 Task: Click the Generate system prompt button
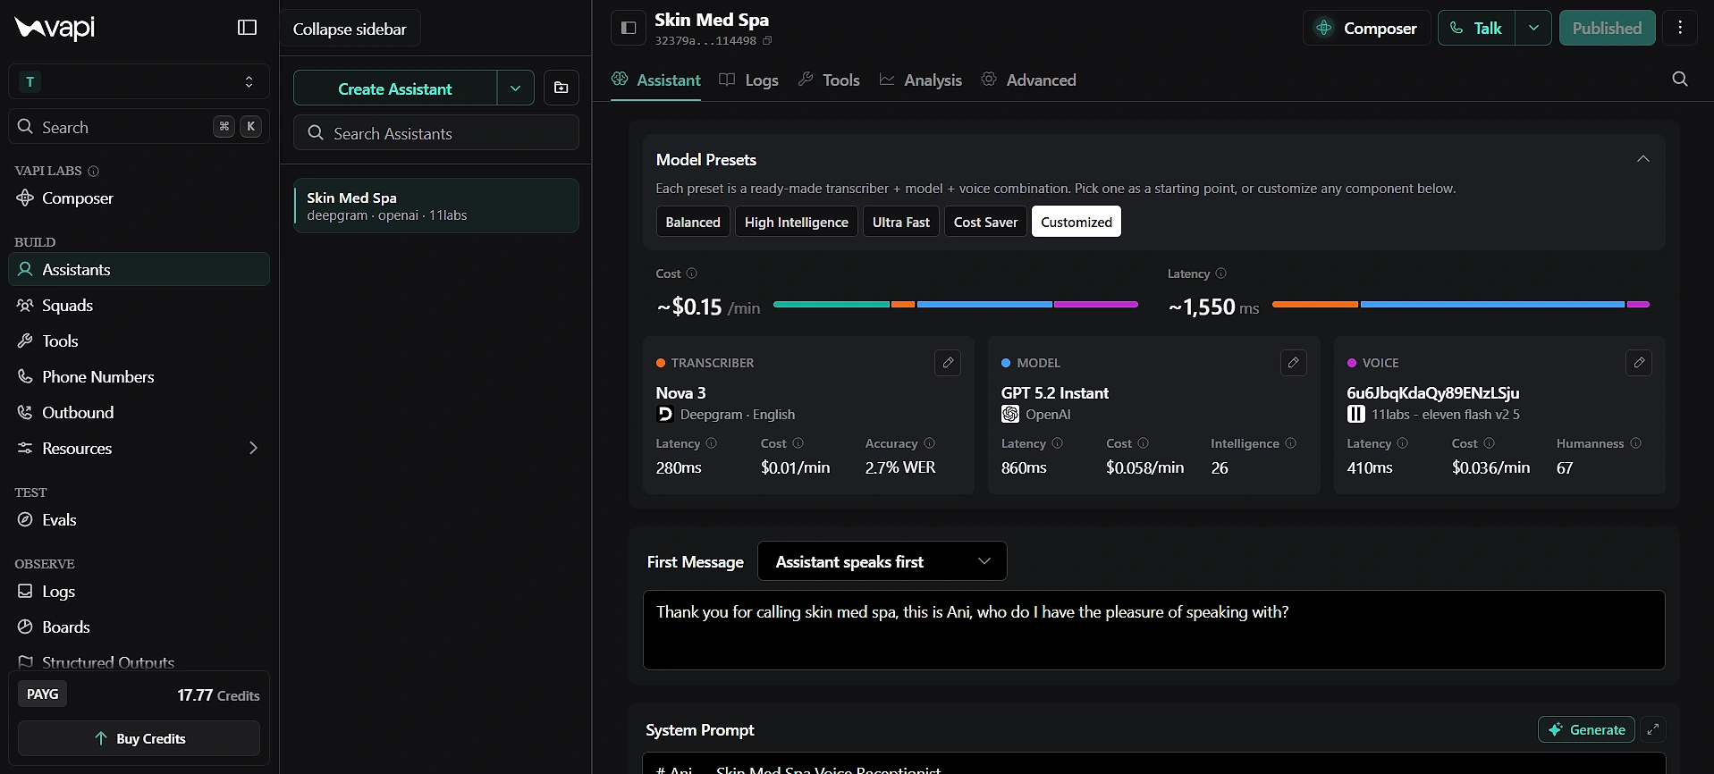(1586, 729)
